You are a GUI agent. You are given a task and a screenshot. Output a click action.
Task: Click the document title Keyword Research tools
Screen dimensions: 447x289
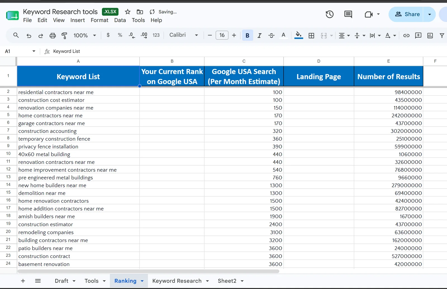[x=60, y=12]
